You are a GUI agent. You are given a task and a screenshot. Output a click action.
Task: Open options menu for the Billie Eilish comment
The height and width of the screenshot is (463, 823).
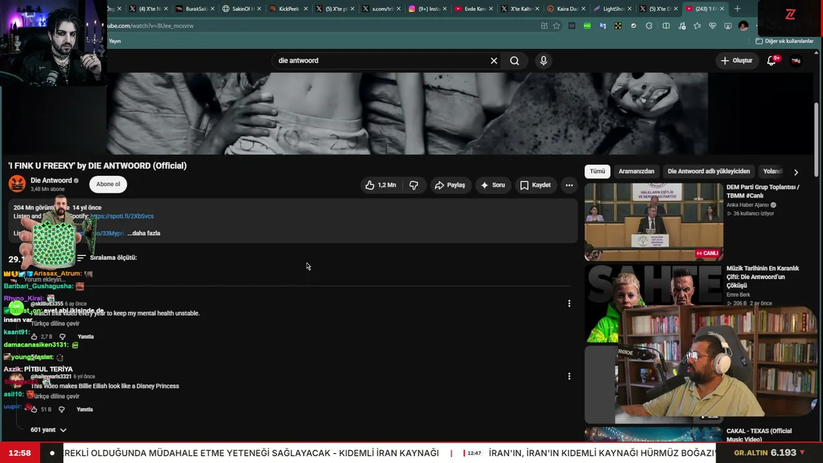569,376
